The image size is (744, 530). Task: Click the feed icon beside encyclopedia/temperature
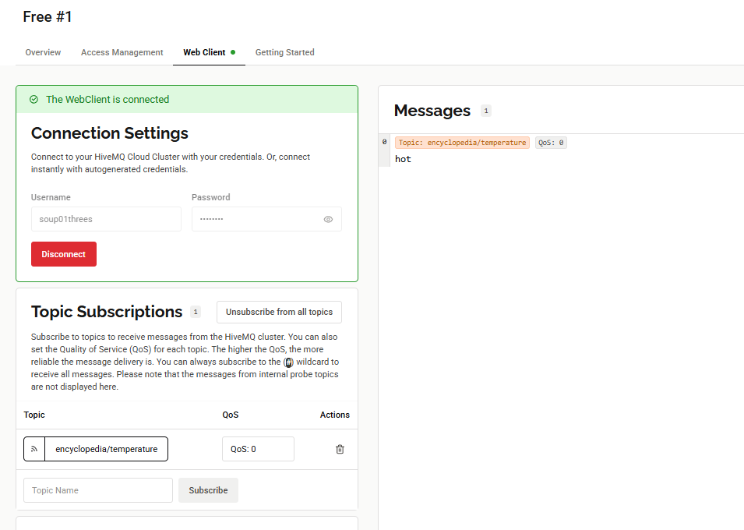tap(34, 450)
